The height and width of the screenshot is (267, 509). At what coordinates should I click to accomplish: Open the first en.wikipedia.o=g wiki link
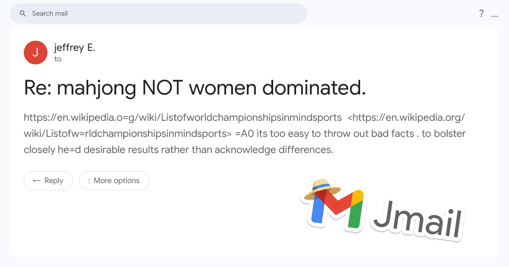pyautogui.click(x=183, y=117)
